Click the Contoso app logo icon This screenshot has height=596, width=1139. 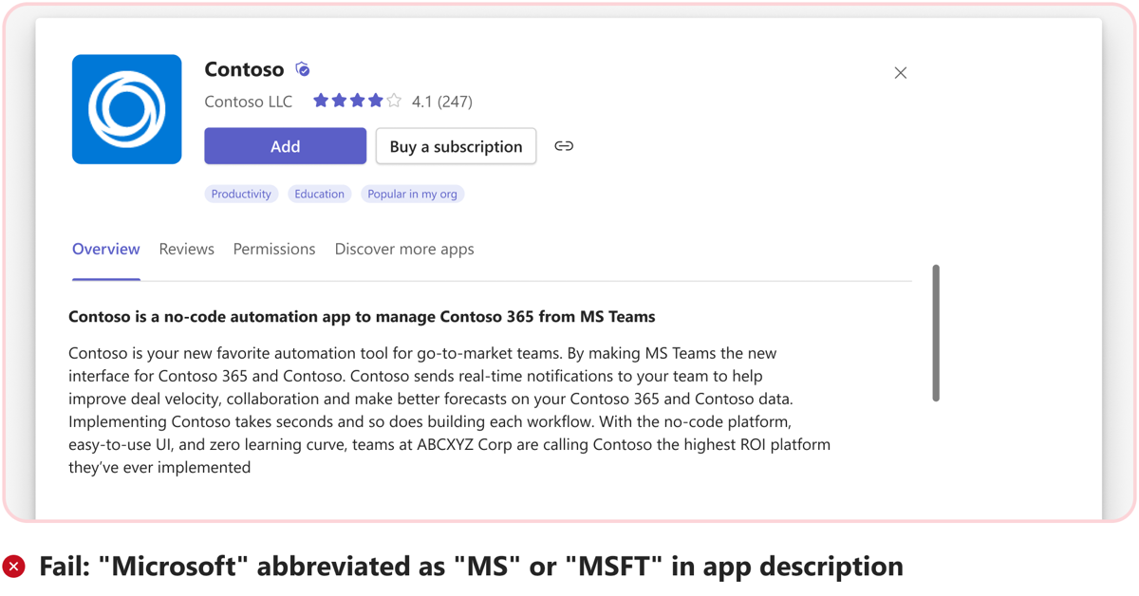point(126,109)
